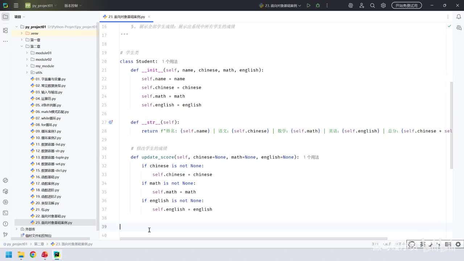Open Search Everywhere magnifier
464x261 pixels.
[373, 5]
